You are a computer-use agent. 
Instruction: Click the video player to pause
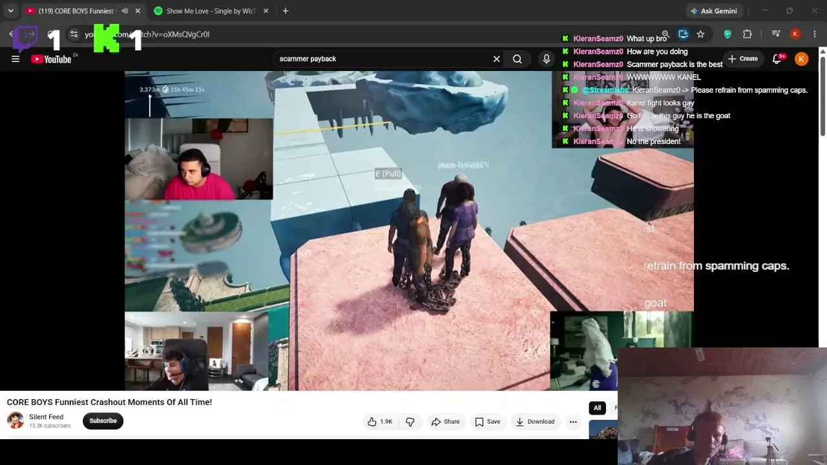tap(409, 231)
